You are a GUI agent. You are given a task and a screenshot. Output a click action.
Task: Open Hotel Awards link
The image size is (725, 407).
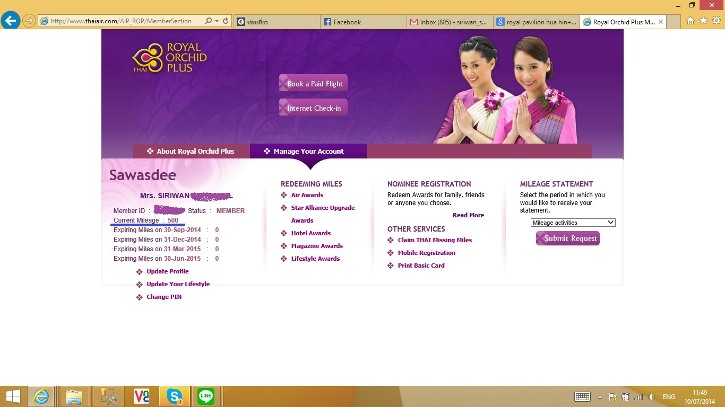click(x=310, y=233)
